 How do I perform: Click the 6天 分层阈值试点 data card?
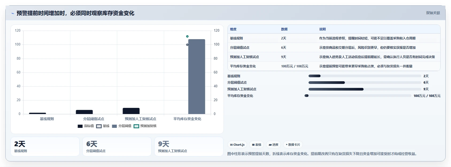pos(117,146)
